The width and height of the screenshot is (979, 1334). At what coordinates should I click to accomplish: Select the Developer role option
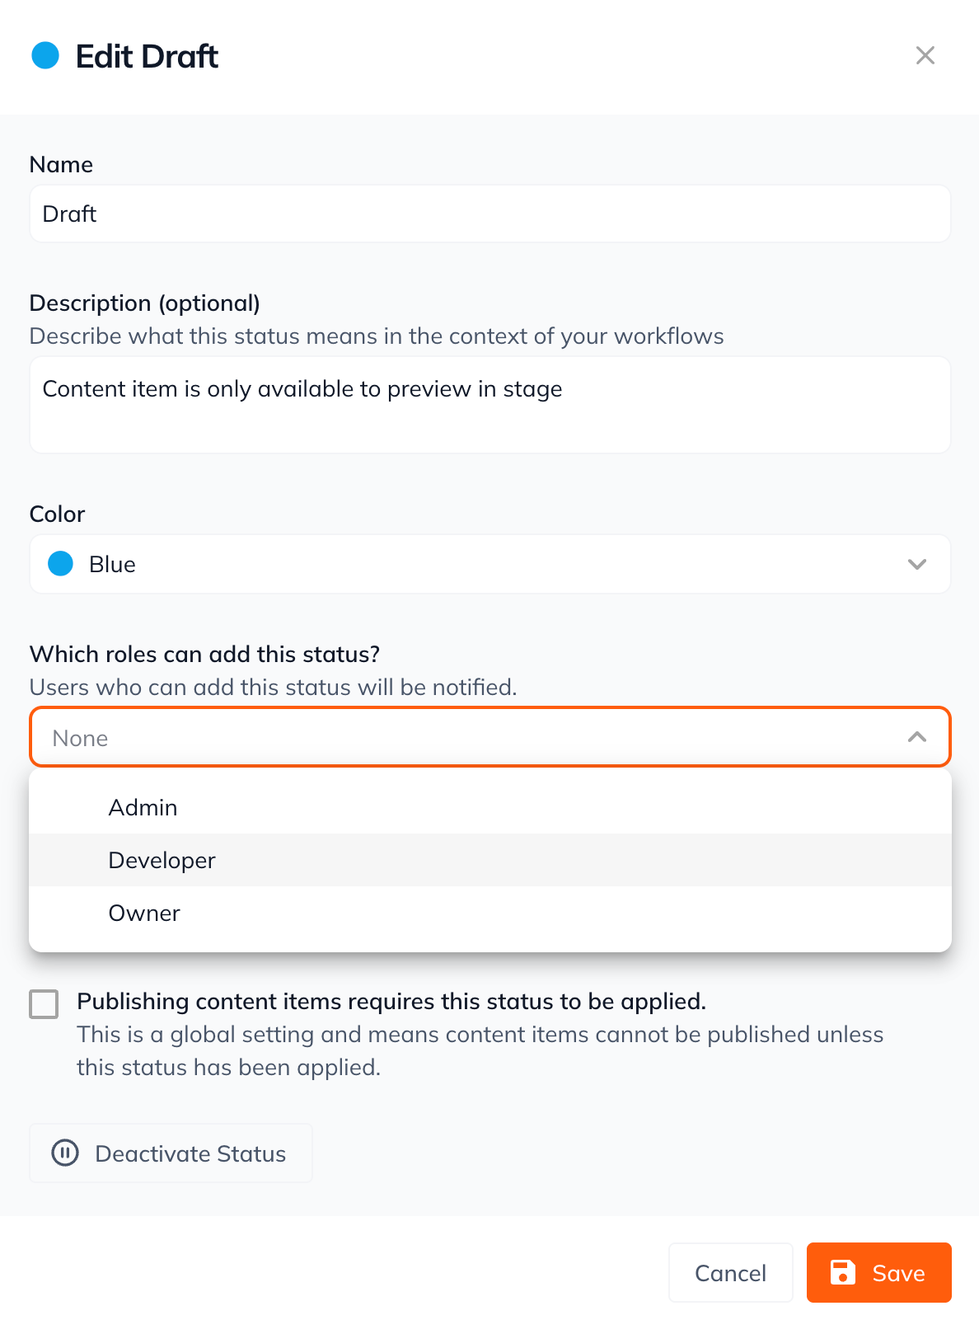click(162, 860)
